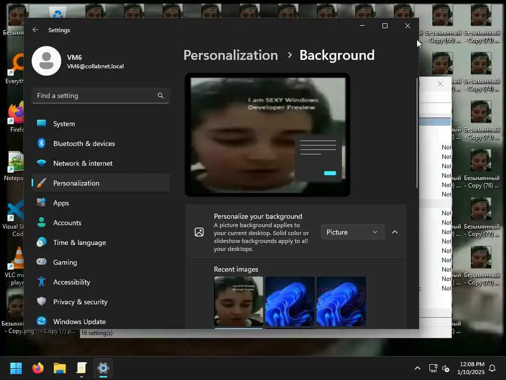Maximize the Settings window
Image resolution: width=506 pixels, height=380 pixels.
click(x=384, y=26)
